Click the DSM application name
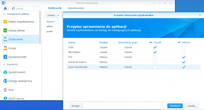The image size is (204, 110). pyautogui.click(x=71, y=47)
